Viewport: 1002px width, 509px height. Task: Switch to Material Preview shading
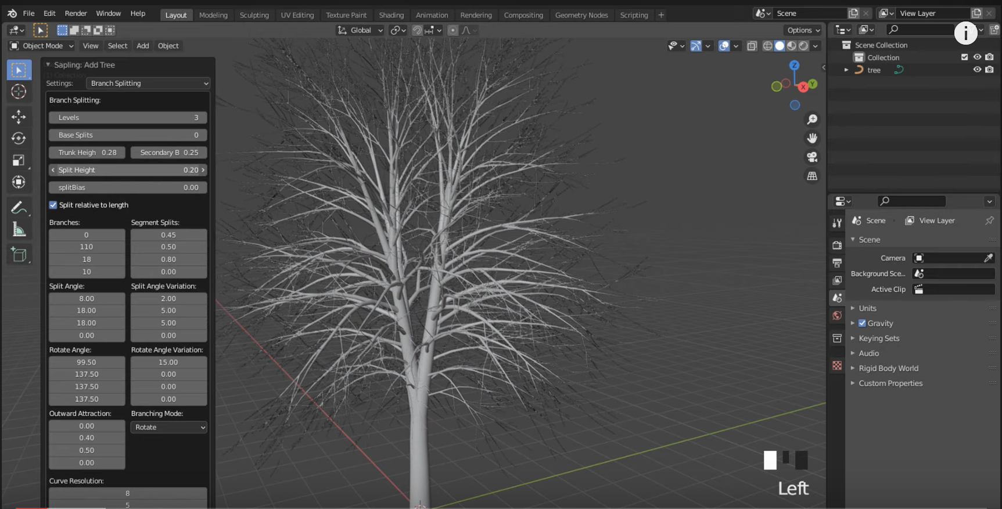pyautogui.click(x=792, y=46)
